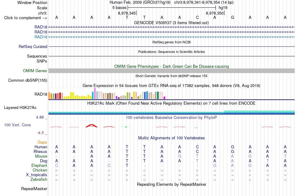Image resolution: width=295 pixels, height=196 pixels.
Task: Click the '5 bases' scale bar label
Action: click(120, 8)
